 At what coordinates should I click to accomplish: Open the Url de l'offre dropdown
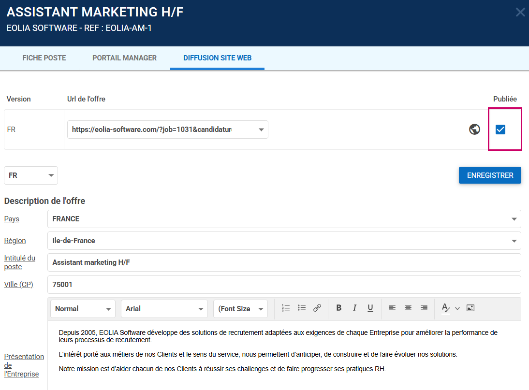[167, 130]
